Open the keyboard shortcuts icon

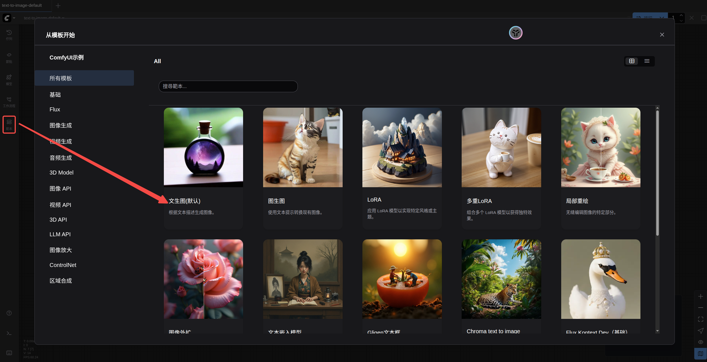pyautogui.click(x=9, y=353)
